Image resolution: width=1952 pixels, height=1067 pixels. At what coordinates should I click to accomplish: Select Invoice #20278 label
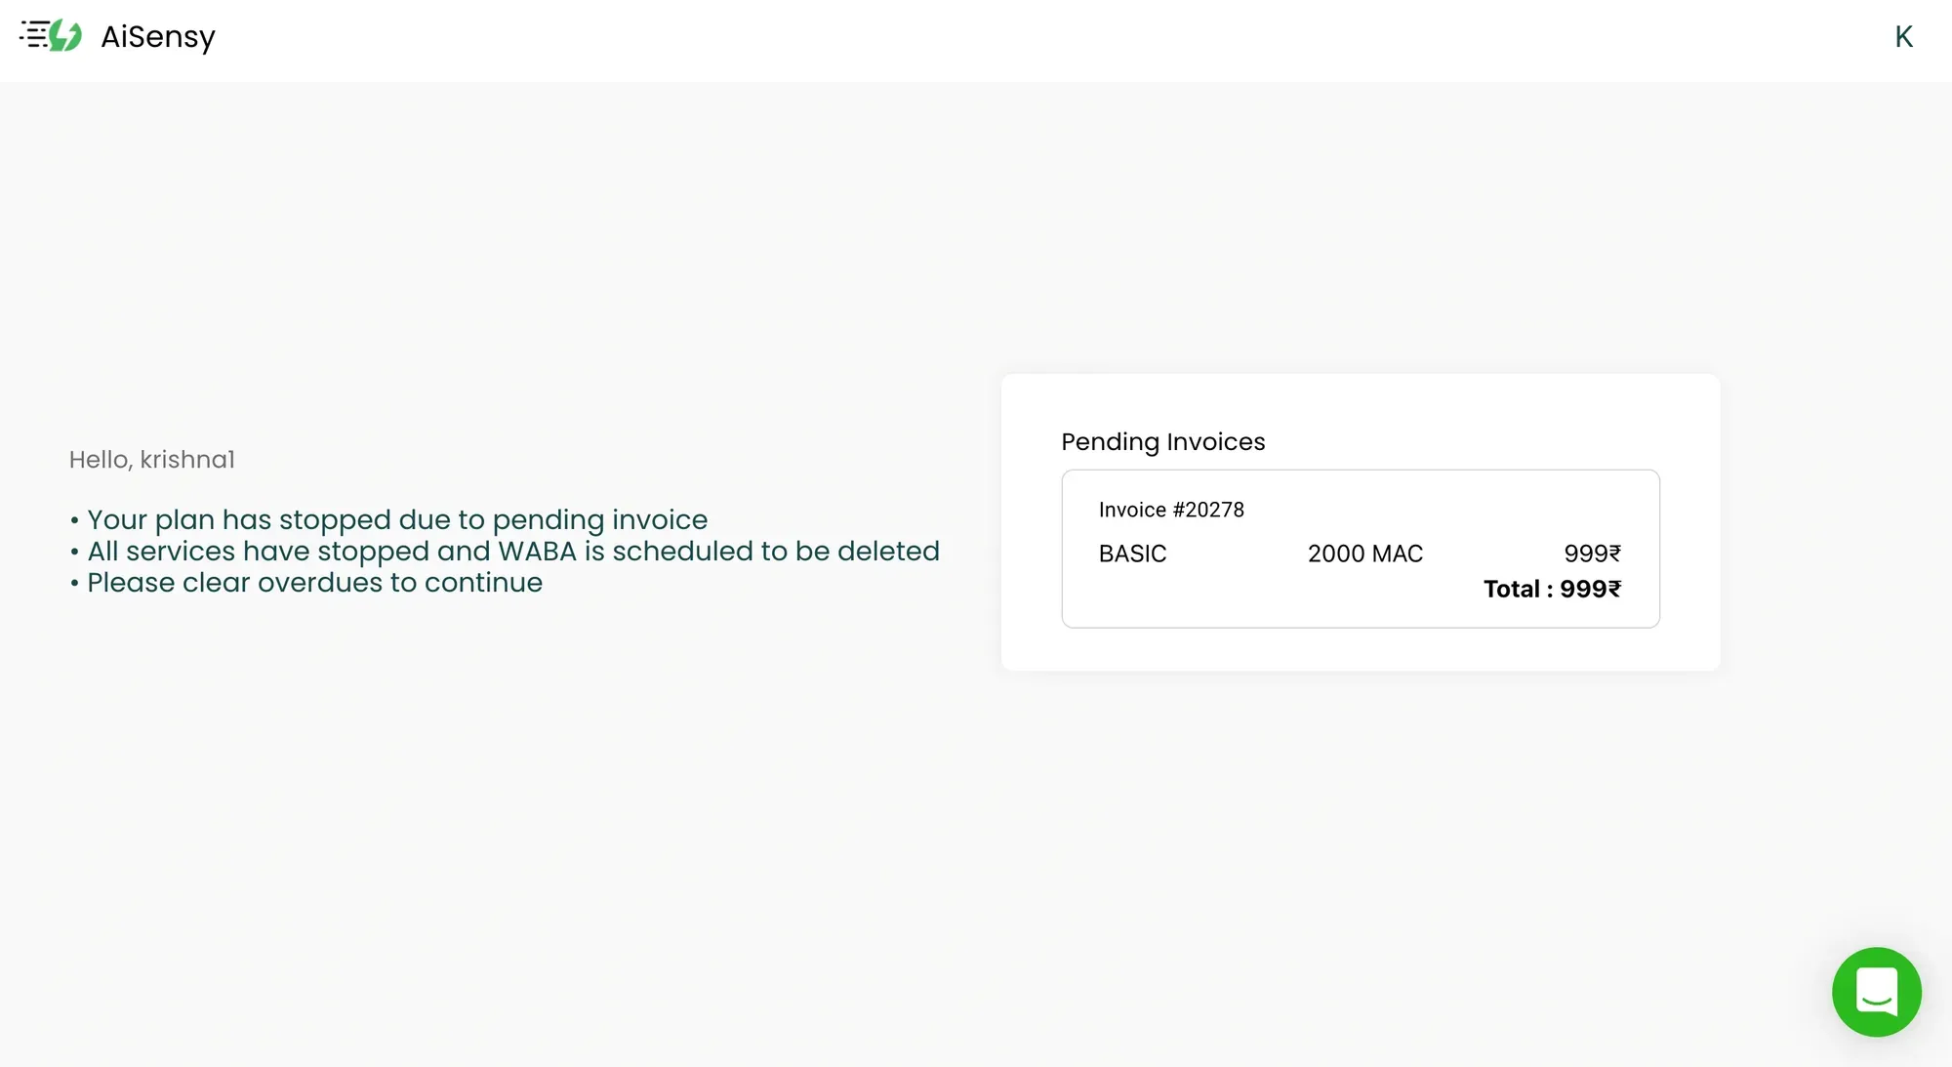1171,510
